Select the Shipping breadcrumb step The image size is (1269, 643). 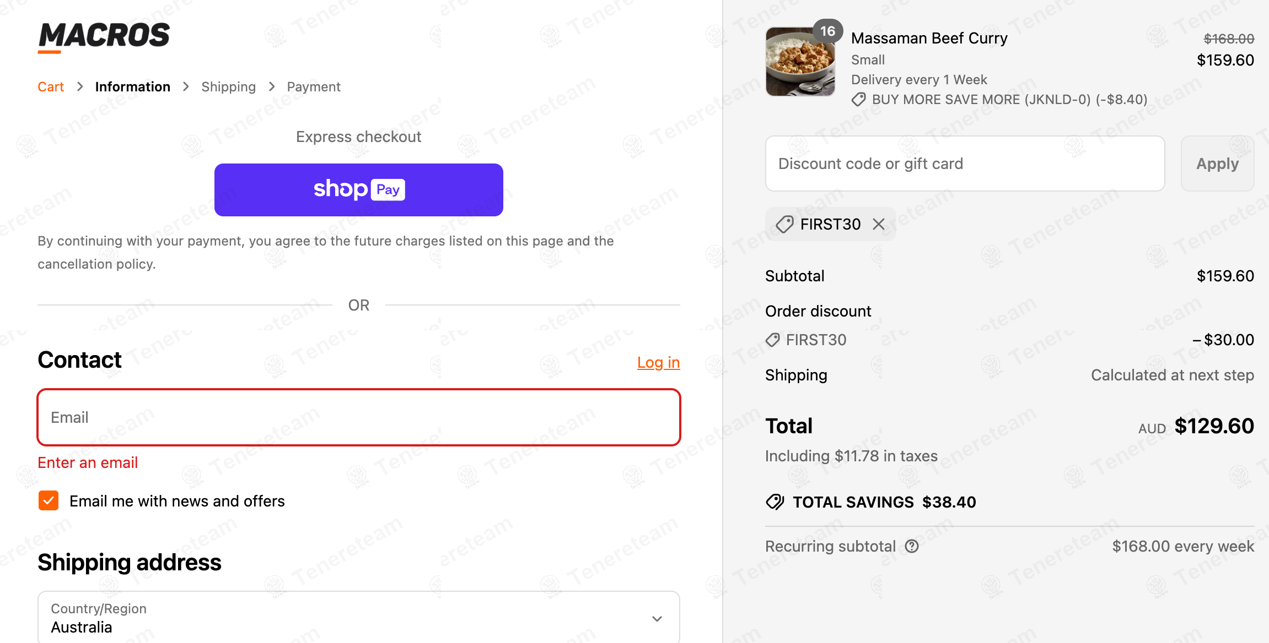(228, 87)
